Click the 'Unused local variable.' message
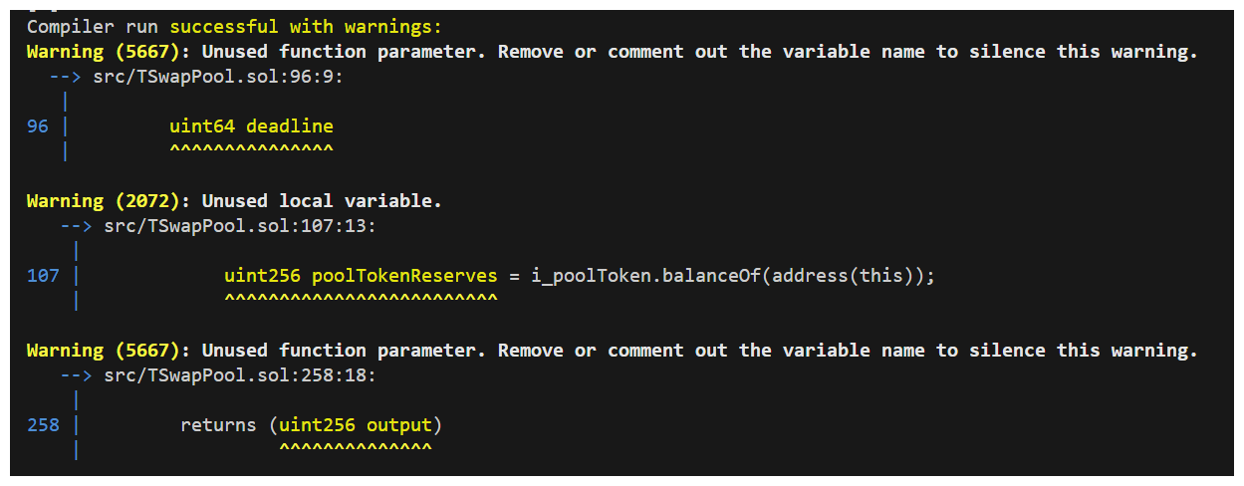This screenshot has height=486, width=1244. click(322, 201)
